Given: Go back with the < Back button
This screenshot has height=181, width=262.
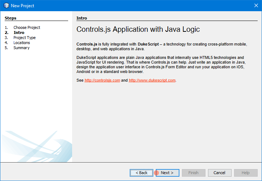Looking at the screenshot, I should tap(141, 173).
